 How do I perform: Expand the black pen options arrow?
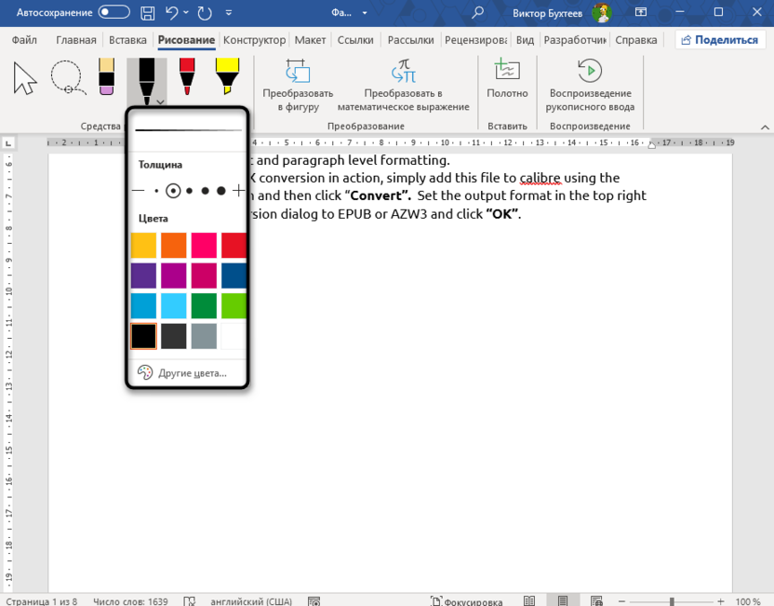[161, 102]
